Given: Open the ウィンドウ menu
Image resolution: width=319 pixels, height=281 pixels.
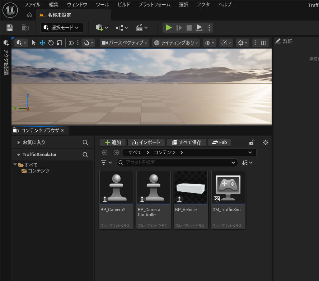Looking at the screenshot, I should (x=77, y=5).
